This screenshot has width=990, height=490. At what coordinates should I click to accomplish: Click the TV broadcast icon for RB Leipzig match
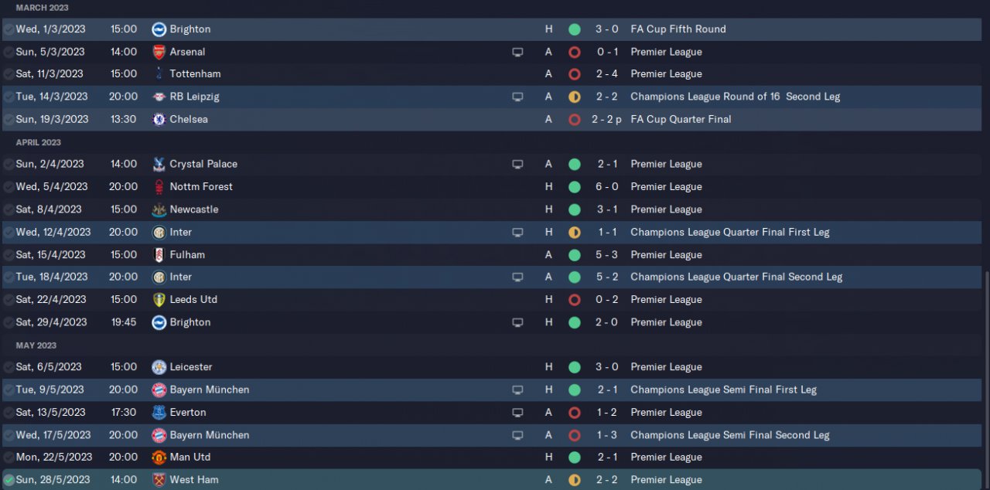pyautogui.click(x=517, y=97)
